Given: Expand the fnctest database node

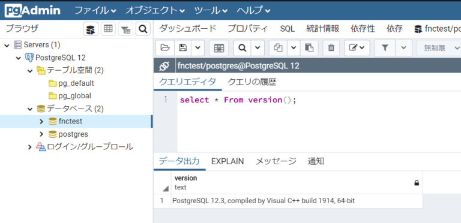Looking at the screenshot, I should pyautogui.click(x=41, y=121).
